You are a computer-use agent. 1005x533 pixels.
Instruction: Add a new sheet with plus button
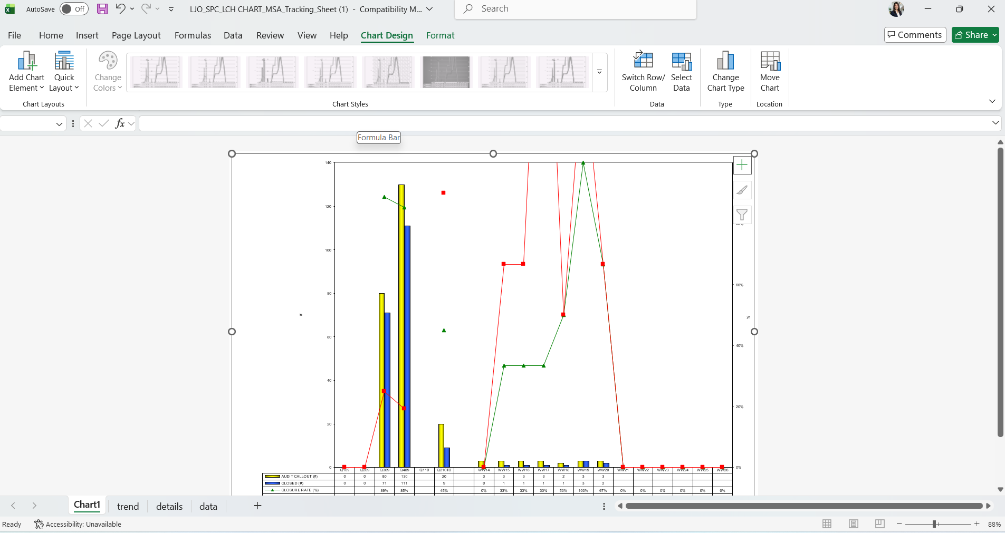[257, 506]
